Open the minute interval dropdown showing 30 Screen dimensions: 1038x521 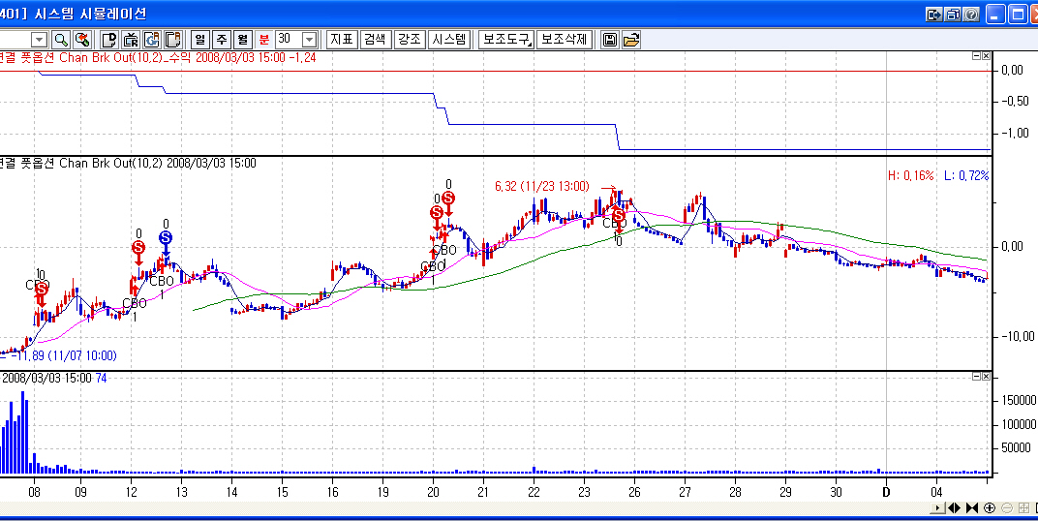point(309,40)
